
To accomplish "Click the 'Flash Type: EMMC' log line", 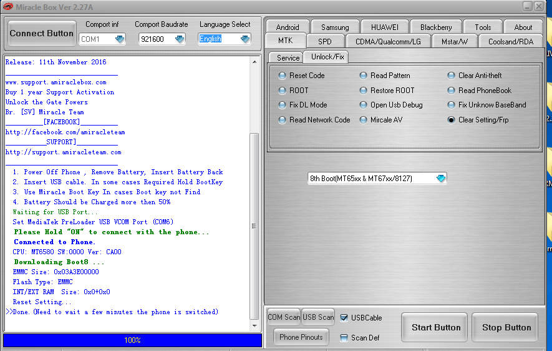I will click(x=42, y=282).
